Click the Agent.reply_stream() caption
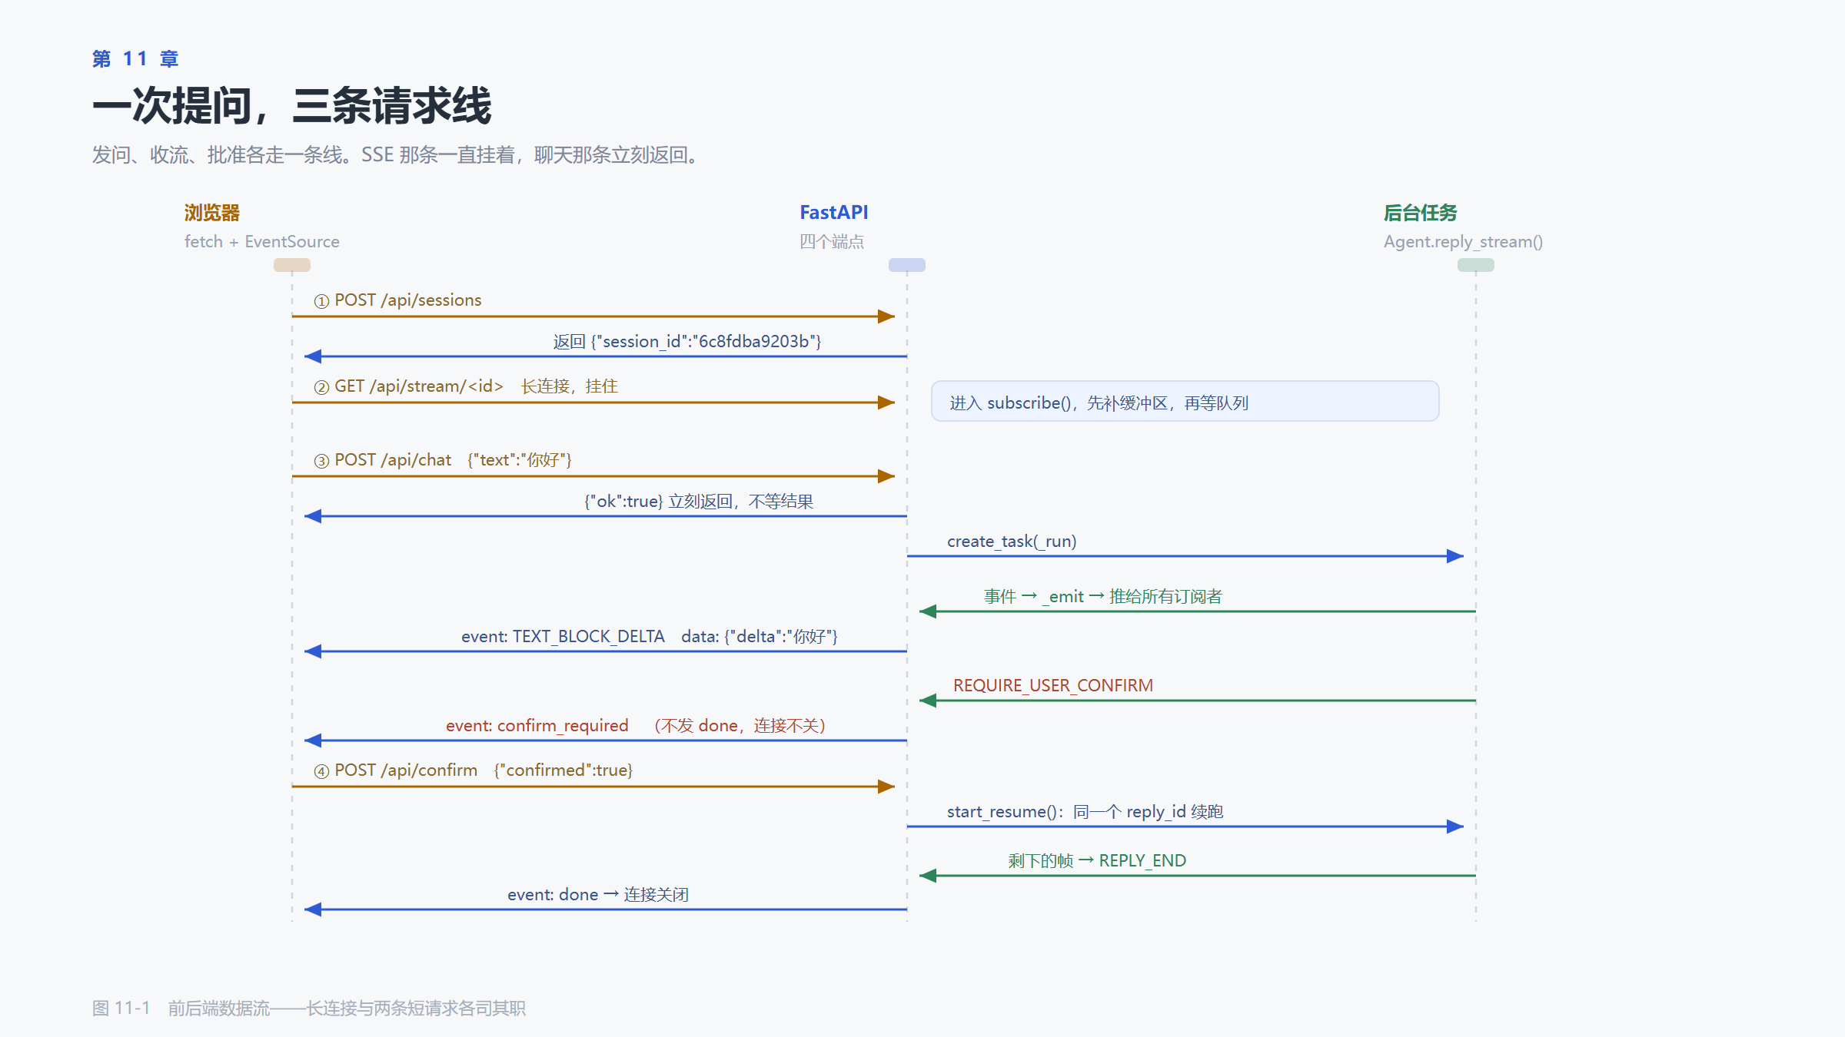Image resolution: width=1845 pixels, height=1037 pixels. tap(1463, 242)
